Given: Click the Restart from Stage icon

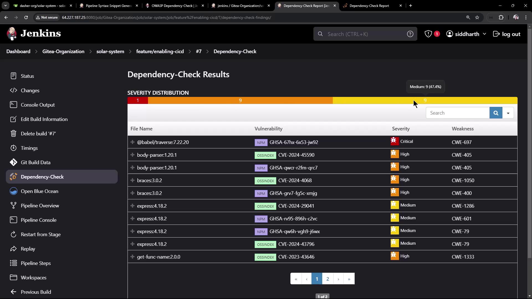Looking at the screenshot, I should (x=13, y=234).
